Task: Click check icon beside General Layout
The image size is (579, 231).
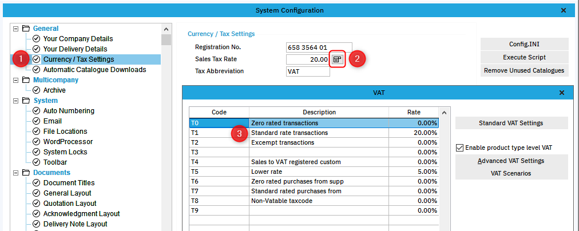Action: pyautogui.click(x=37, y=193)
